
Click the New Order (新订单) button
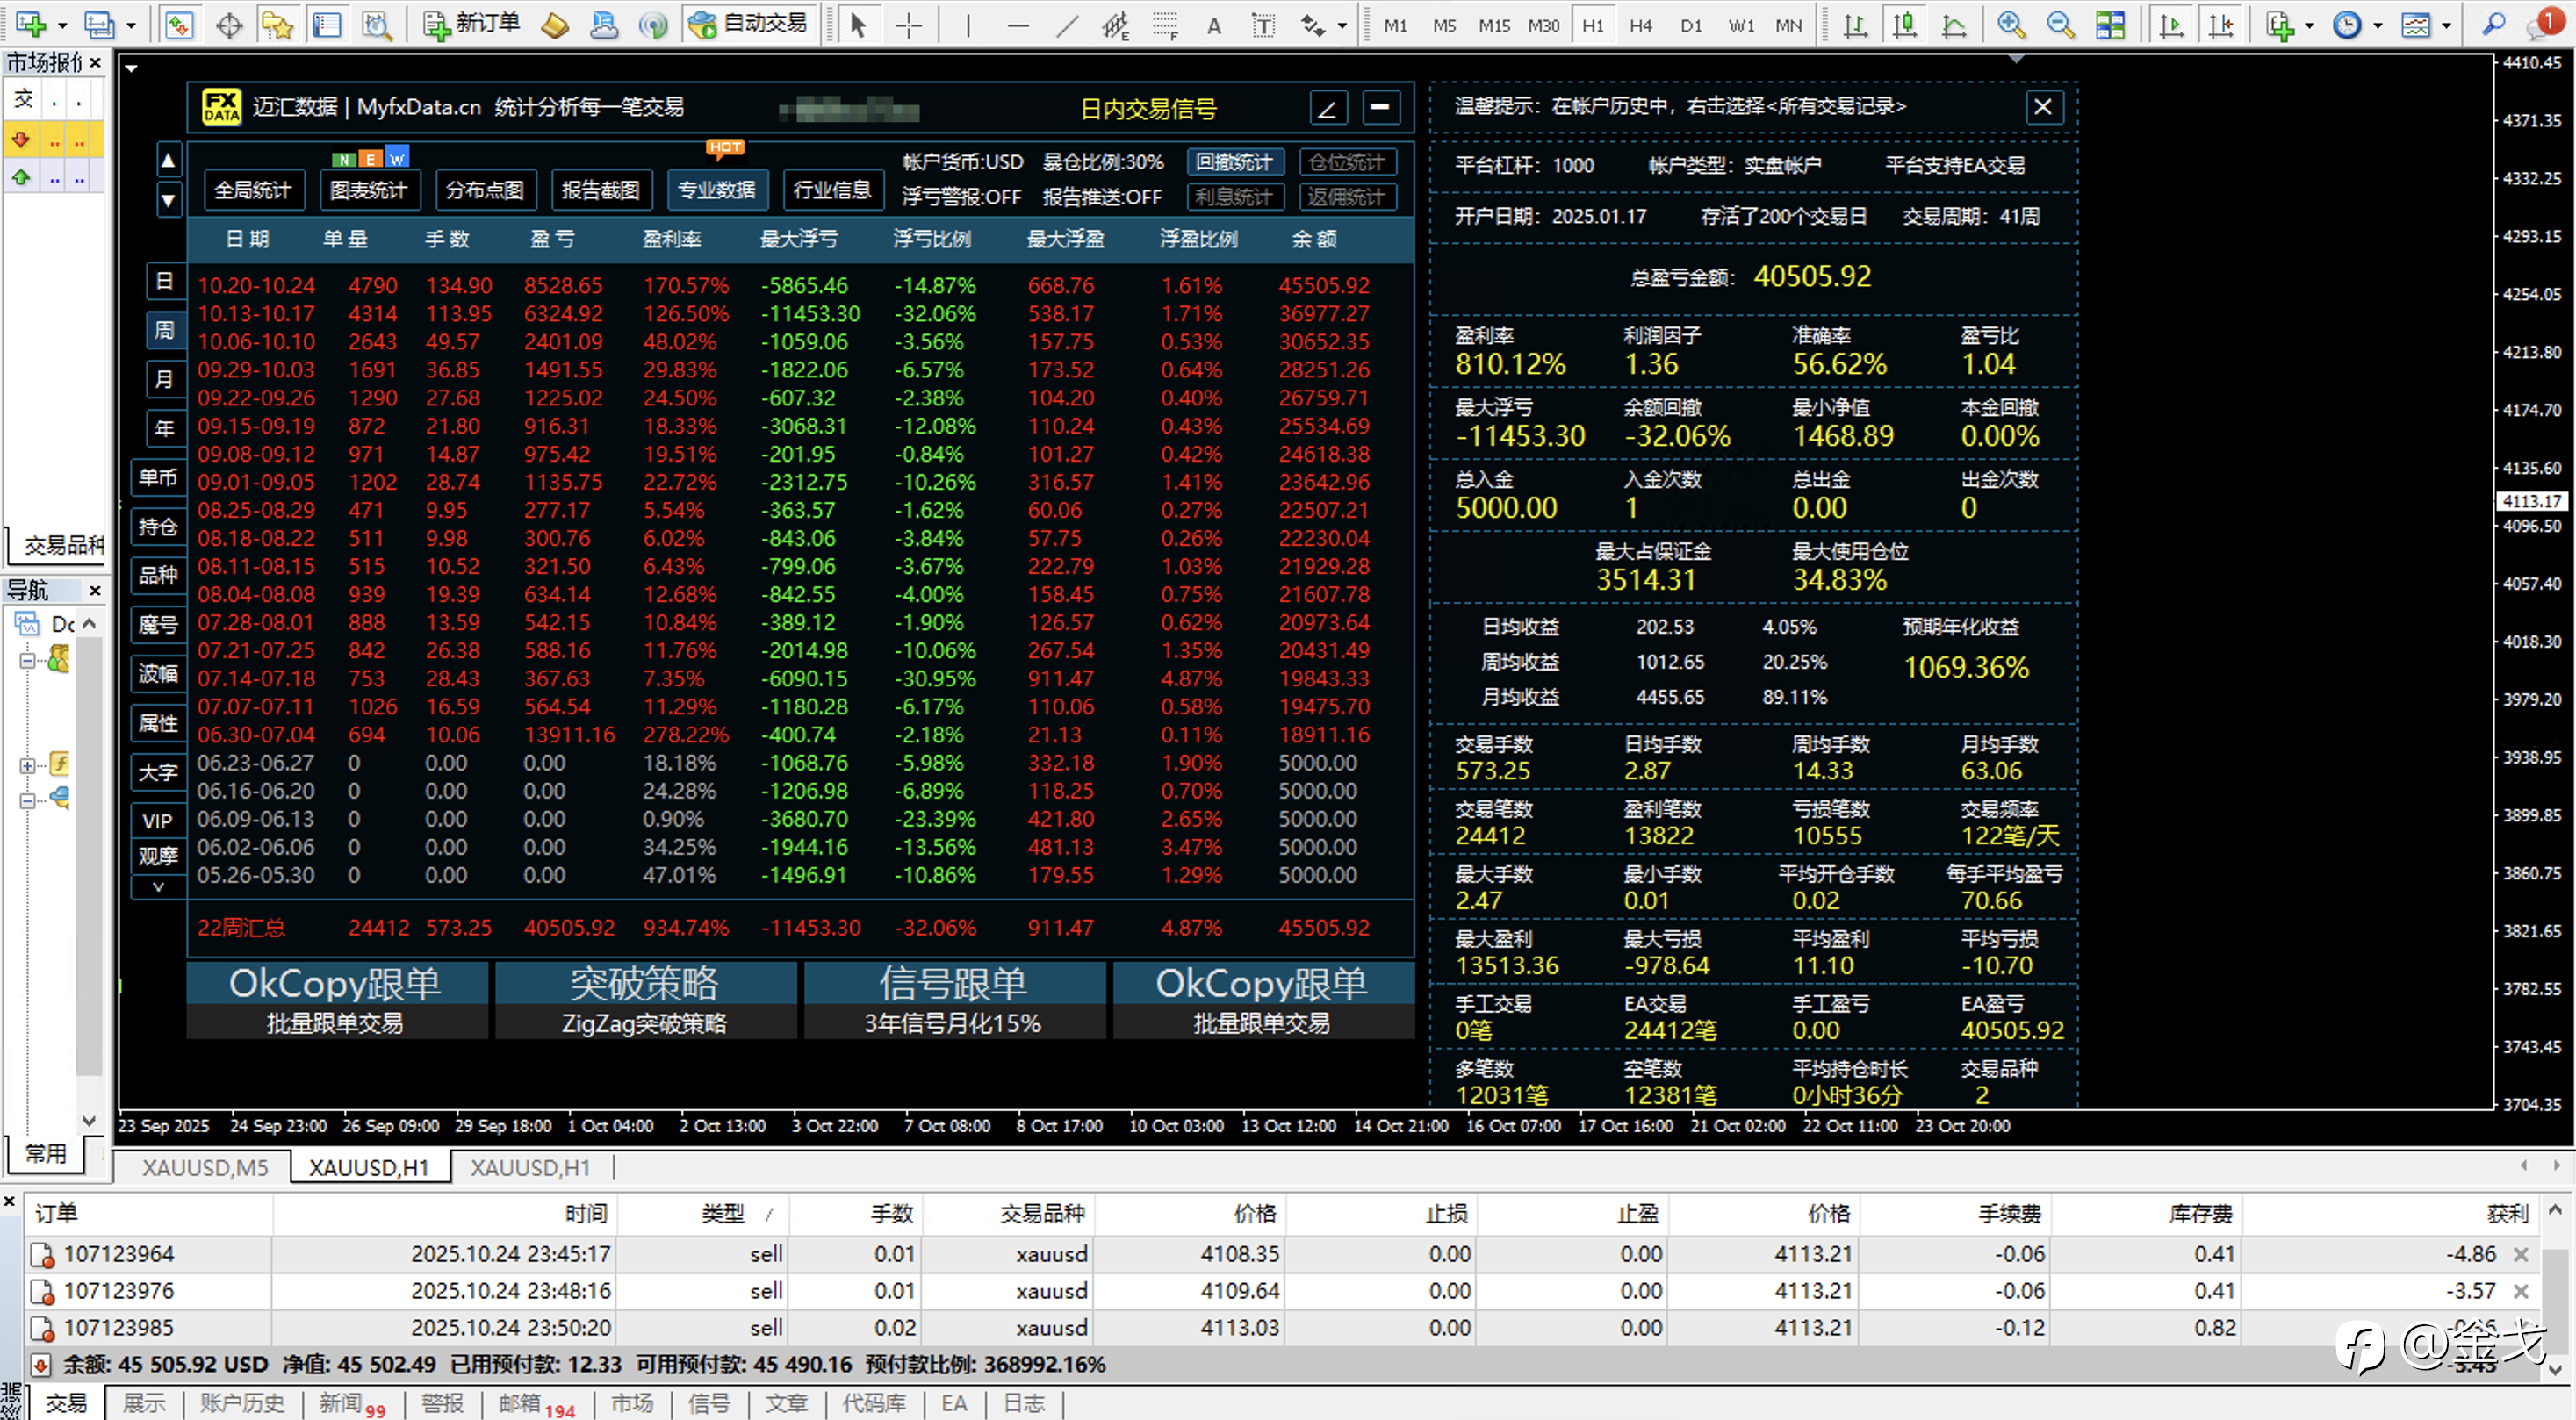coord(471,24)
